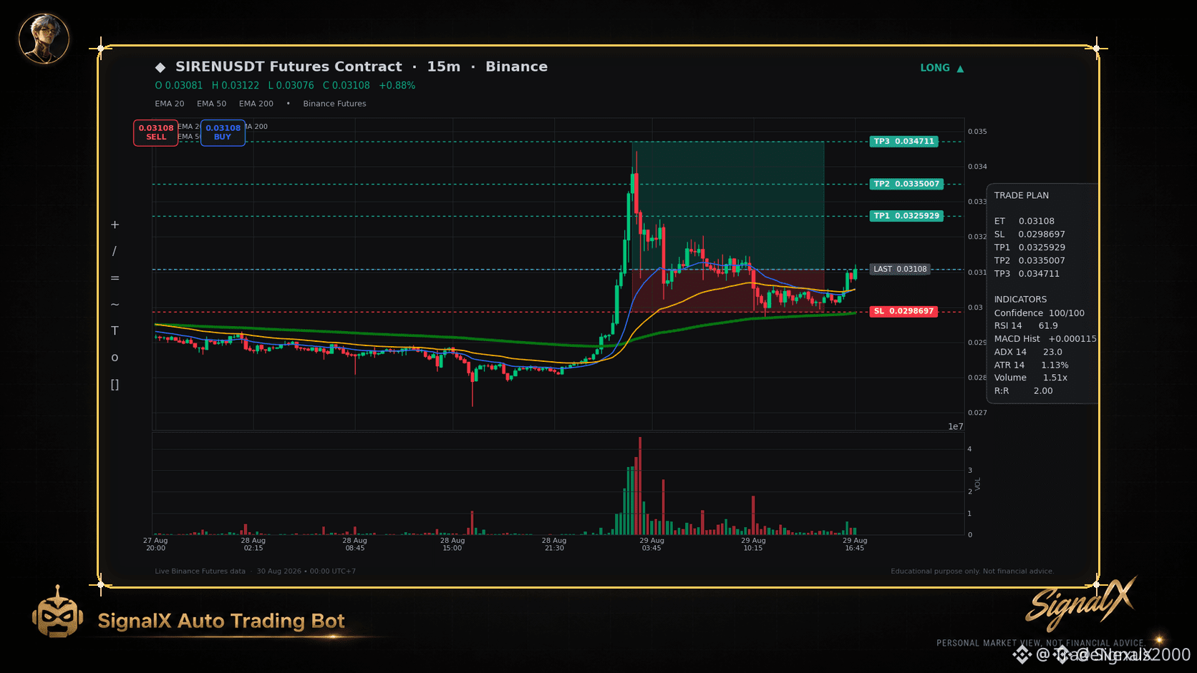Image resolution: width=1197 pixels, height=673 pixels.
Task: Click the SIRENUSDT Futures Contract title
Action: tap(289, 67)
